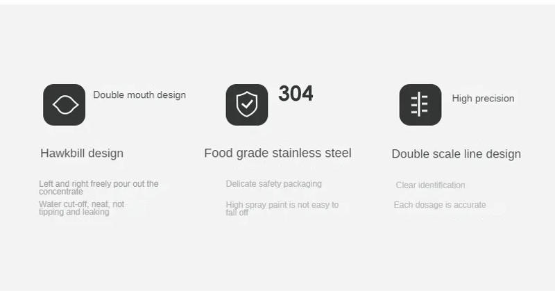The width and height of the screenshot is (555, 291).
Task: Click 'Each dosage is accurate' text
Action: pos(439,205)
